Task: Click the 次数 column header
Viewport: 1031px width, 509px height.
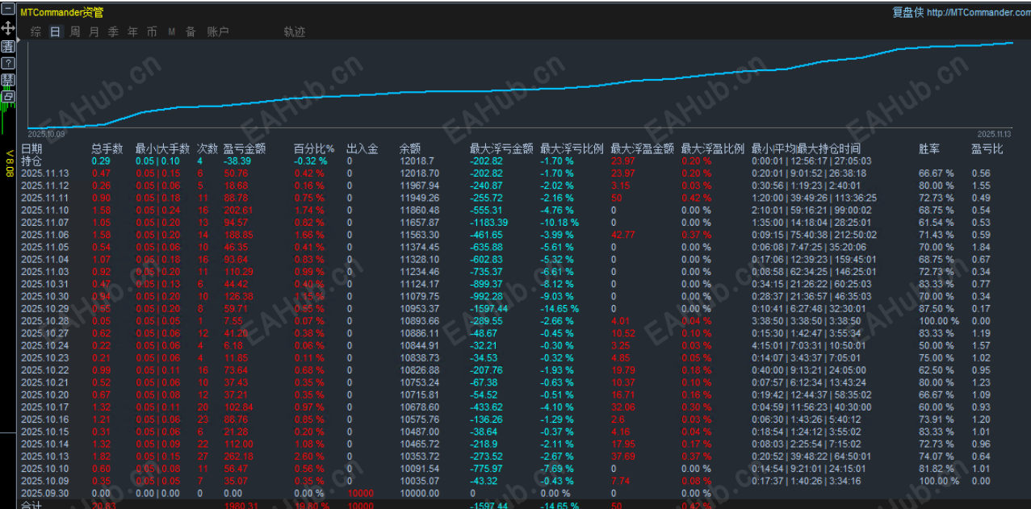Action: (x=207, y=148)
